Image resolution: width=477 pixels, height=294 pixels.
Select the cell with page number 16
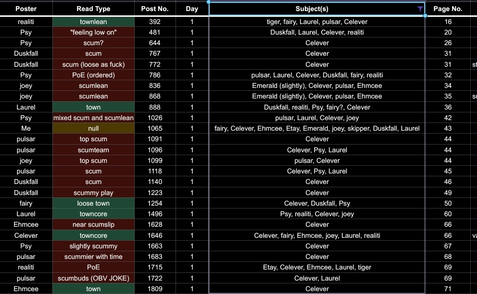tap(448, 22)
